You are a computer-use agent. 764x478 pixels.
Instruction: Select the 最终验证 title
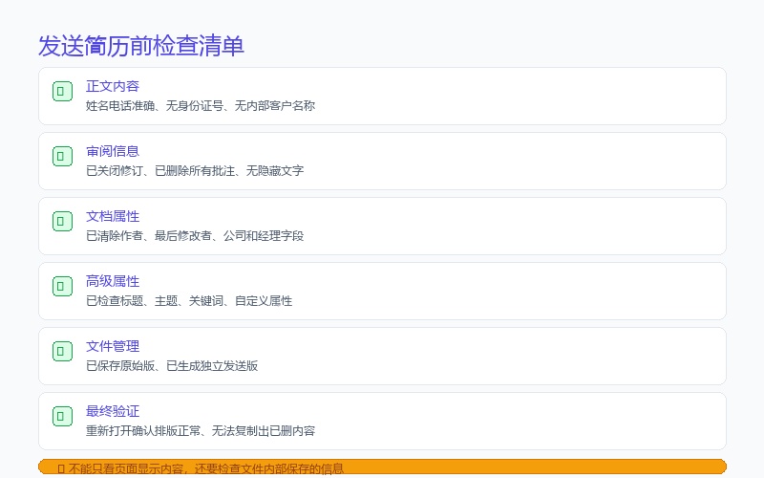tap(113, 411)
